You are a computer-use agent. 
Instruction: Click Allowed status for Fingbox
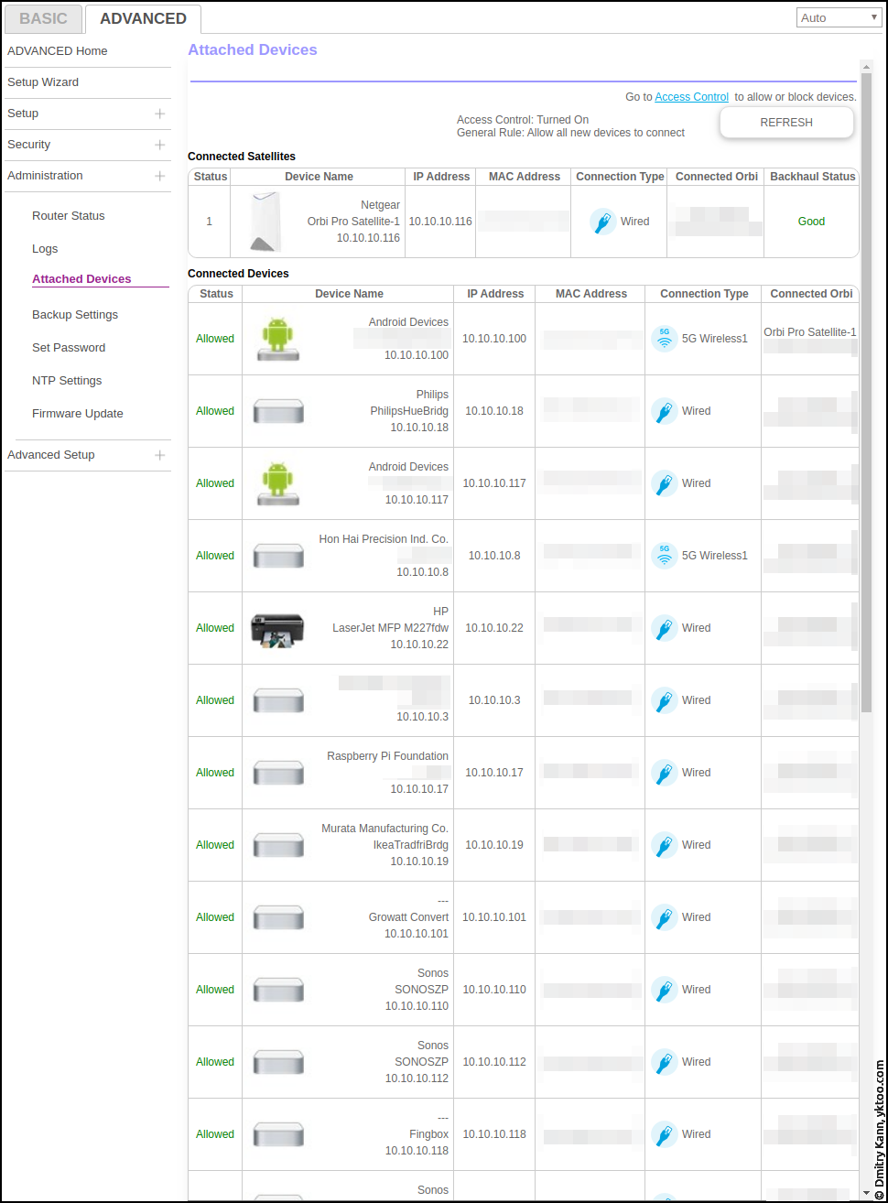tap(215, 1134)
